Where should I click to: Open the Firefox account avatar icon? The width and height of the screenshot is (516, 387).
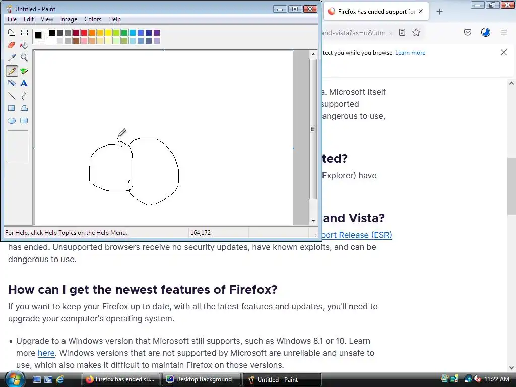pos(486,32)
